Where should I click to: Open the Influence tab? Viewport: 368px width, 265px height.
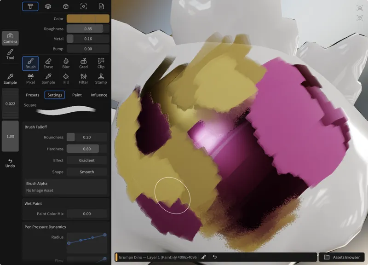99,95
